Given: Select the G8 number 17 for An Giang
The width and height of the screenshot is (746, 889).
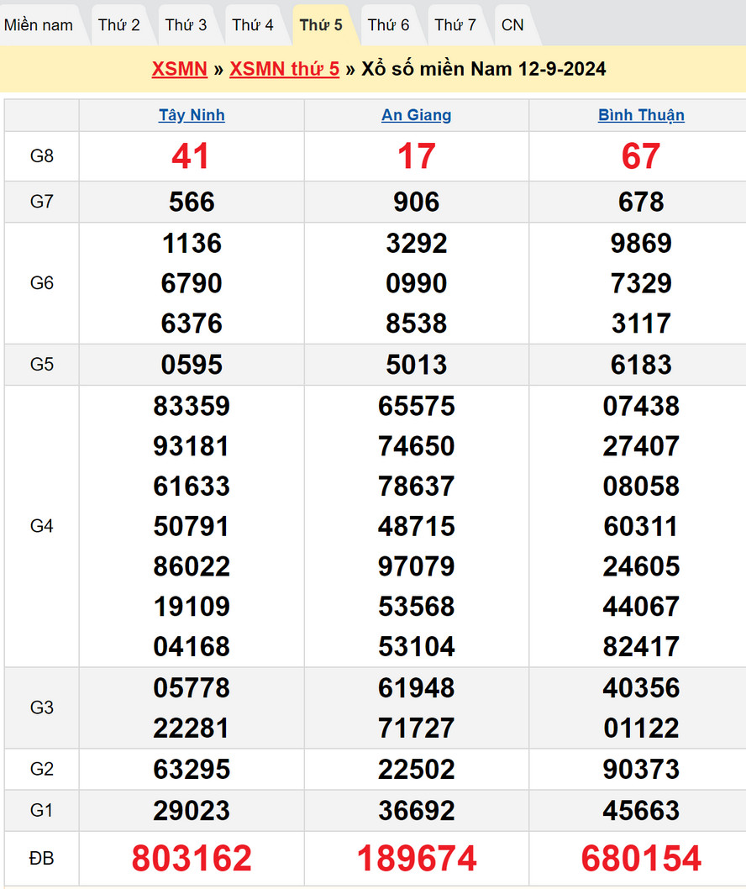Looking at the screenshot, I should [416, 156].
